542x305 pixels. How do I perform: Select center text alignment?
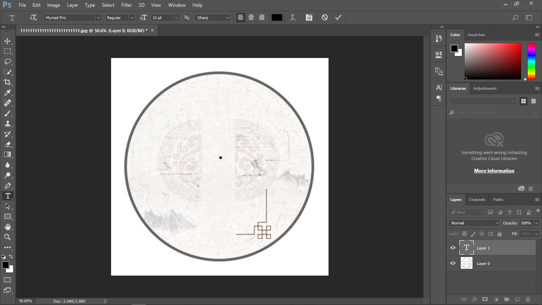coord(251,17)
